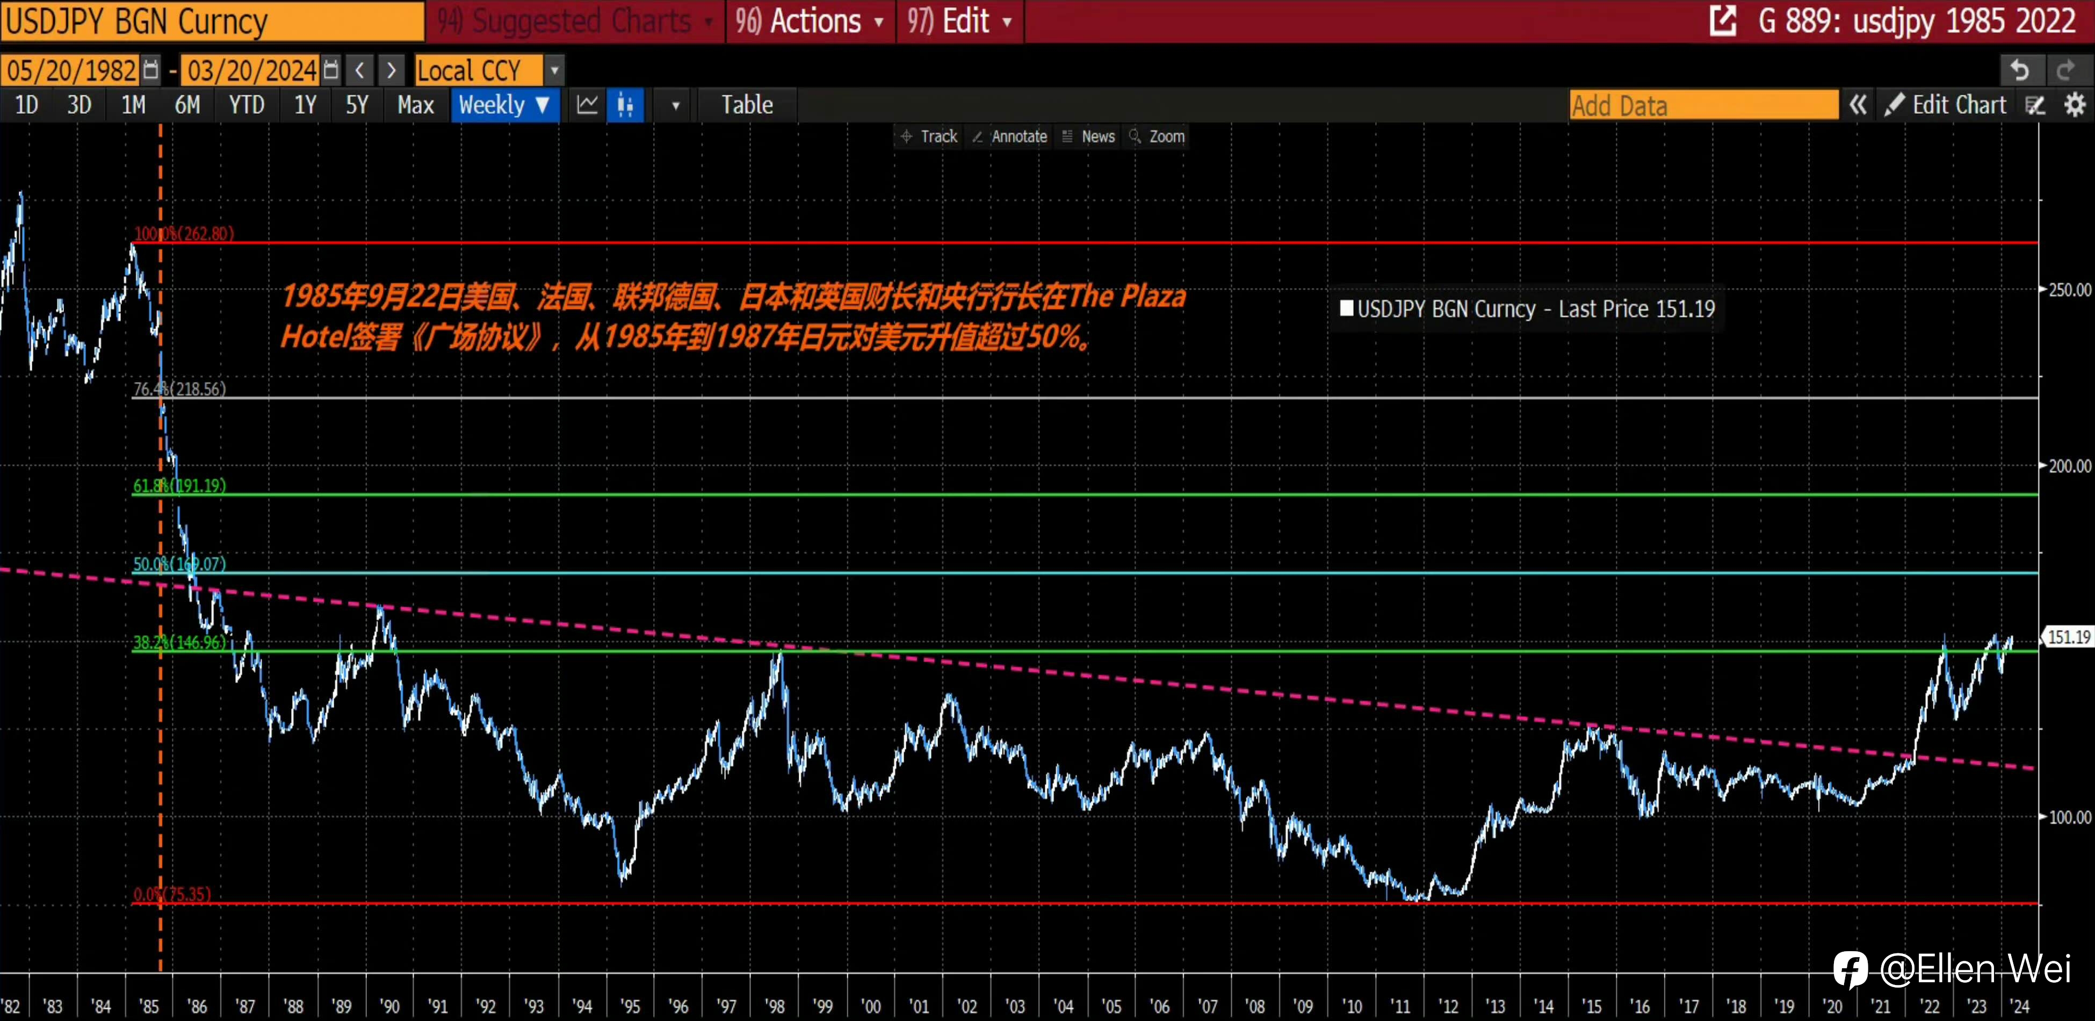
Task: Select the YTD range tab
Action: pos(247,105)
